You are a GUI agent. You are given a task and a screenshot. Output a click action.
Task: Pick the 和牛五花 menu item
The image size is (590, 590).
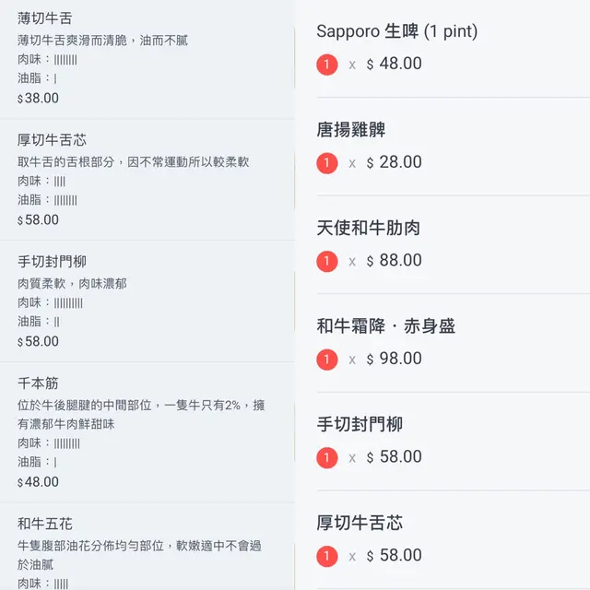click(x=147, y=549)
